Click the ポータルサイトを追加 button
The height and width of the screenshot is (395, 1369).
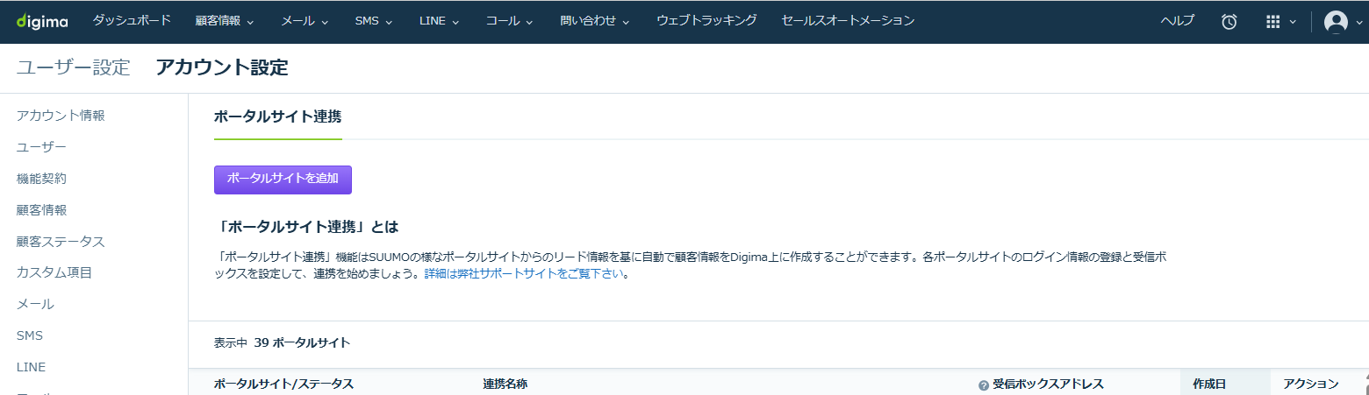[283, 179]
